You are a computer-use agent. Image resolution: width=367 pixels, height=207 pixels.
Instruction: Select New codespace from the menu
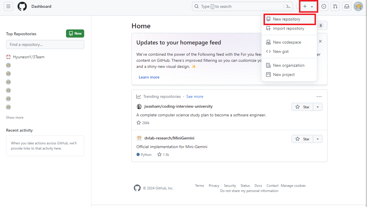pyautogui.click(x=289, y=42)
